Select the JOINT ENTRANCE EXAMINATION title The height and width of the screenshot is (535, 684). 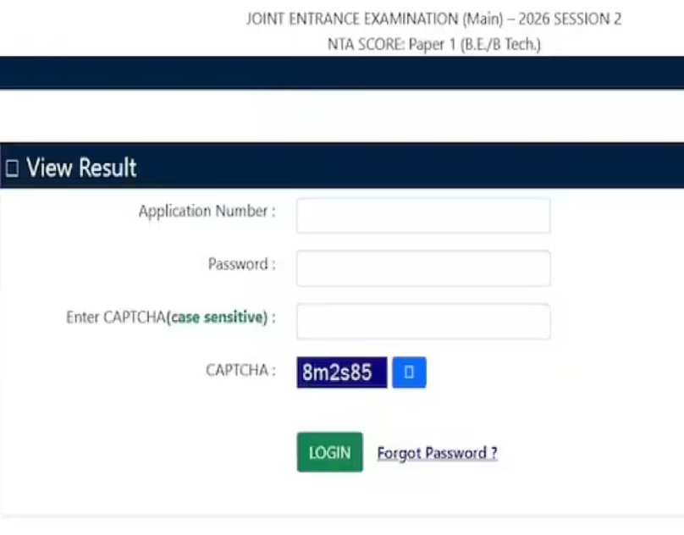433,19
